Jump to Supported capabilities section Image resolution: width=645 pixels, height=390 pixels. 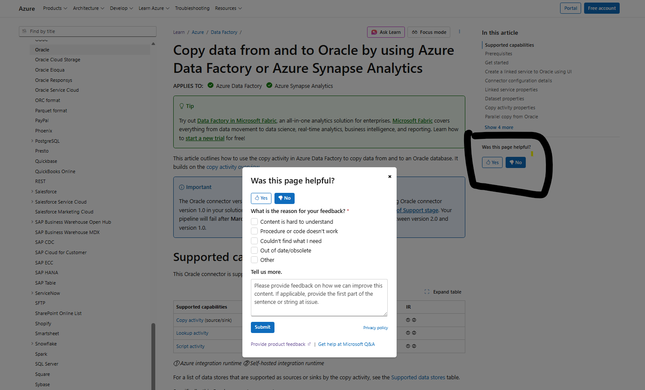509,45
